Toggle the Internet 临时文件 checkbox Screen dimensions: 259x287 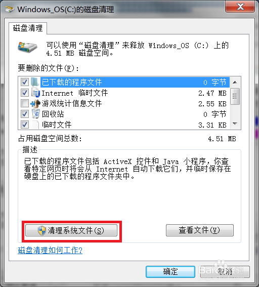(25, 93)
